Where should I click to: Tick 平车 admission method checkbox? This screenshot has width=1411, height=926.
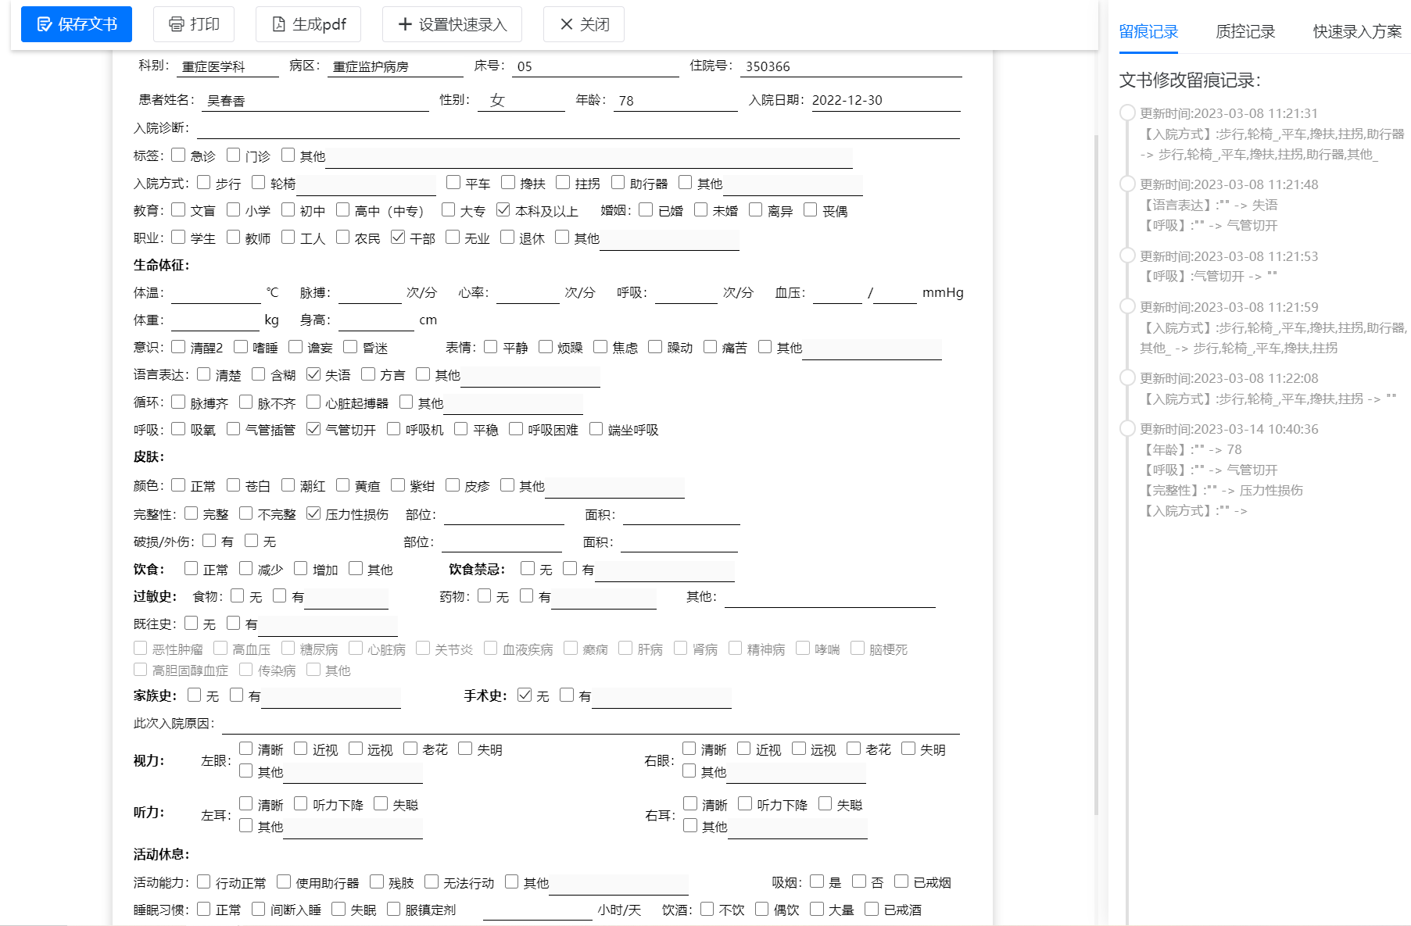coord(453,183)
